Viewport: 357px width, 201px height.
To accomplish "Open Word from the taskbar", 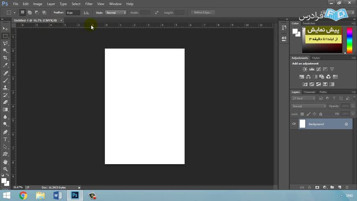I will (x=58, y=196).
